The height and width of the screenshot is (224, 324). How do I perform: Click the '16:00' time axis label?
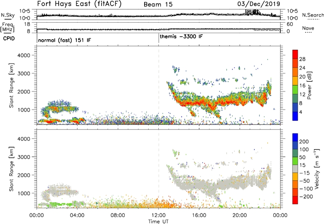coord(199,216)
